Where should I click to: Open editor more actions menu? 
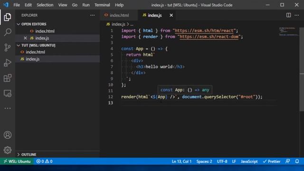(296, 15)
